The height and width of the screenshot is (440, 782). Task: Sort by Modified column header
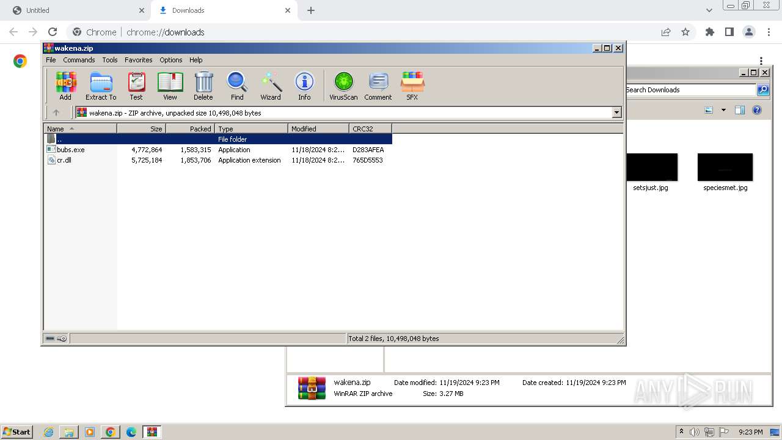point(318,128)
